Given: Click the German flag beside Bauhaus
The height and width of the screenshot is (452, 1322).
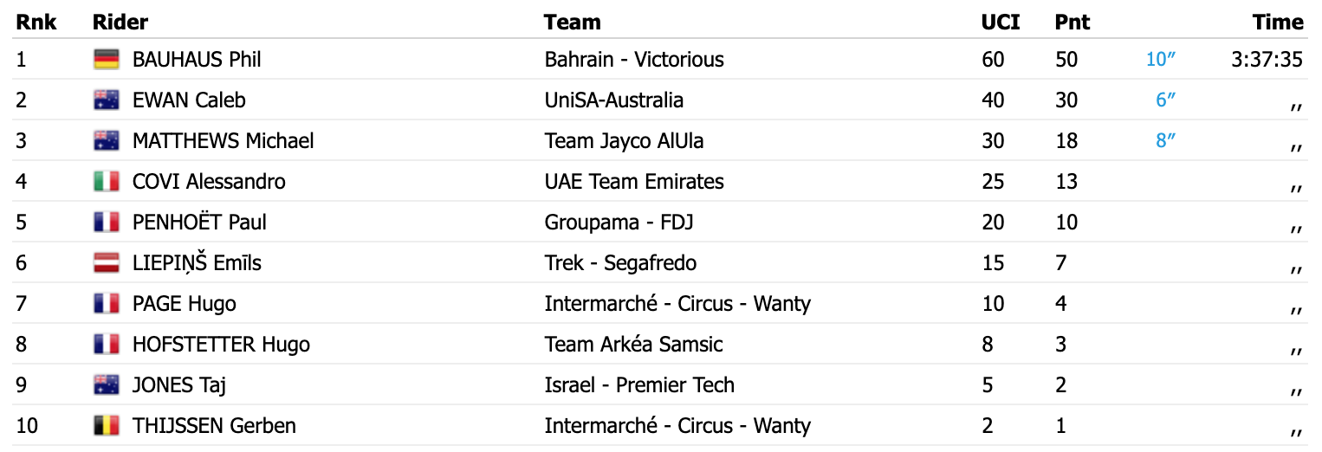Looking at the screenshot, I should pos(106,60).
